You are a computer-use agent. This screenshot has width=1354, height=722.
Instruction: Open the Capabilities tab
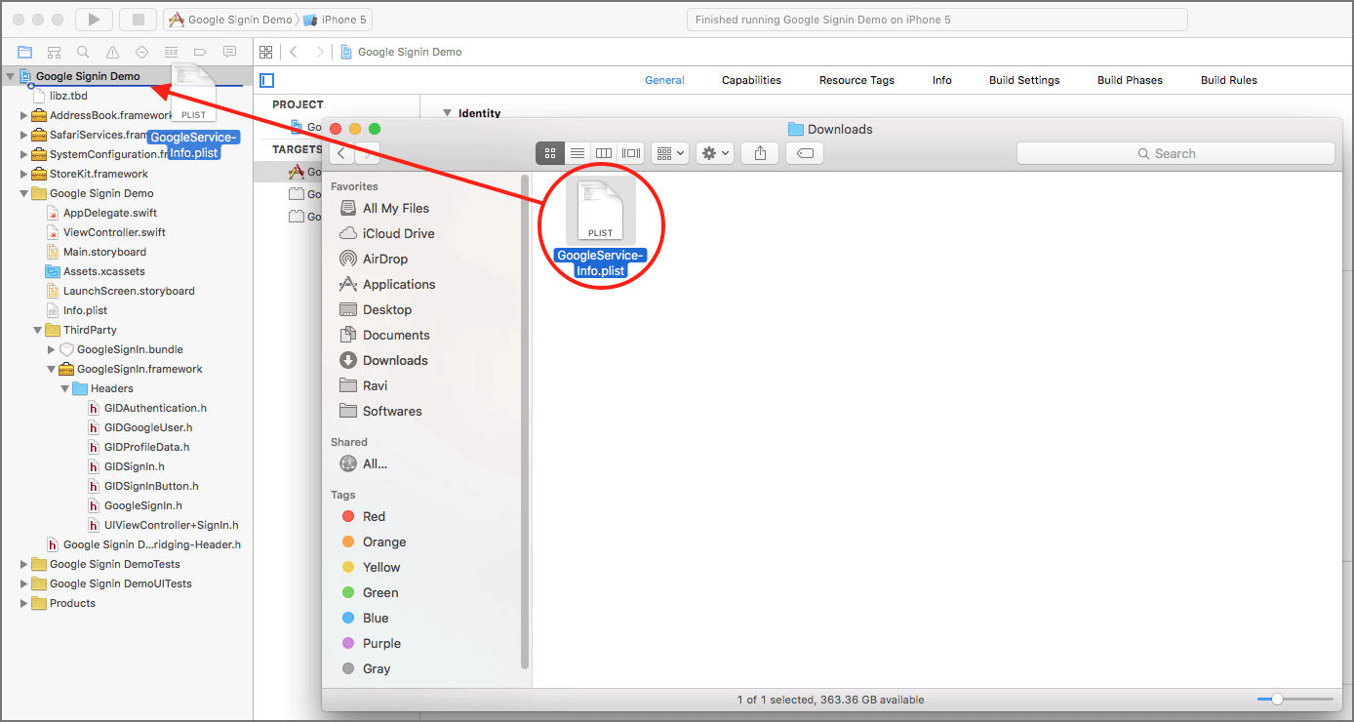pos(751,80)
